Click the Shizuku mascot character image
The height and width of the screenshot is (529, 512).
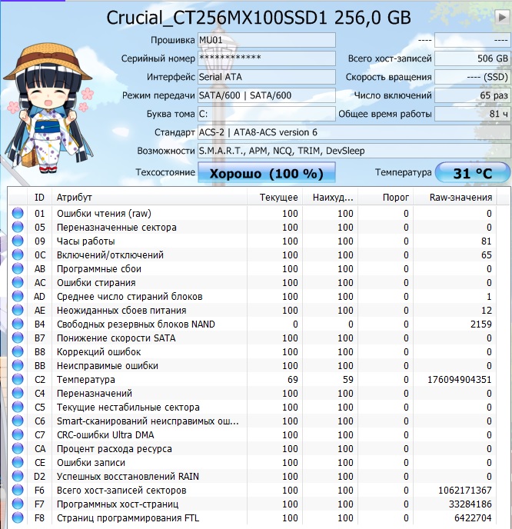[48, 108]
